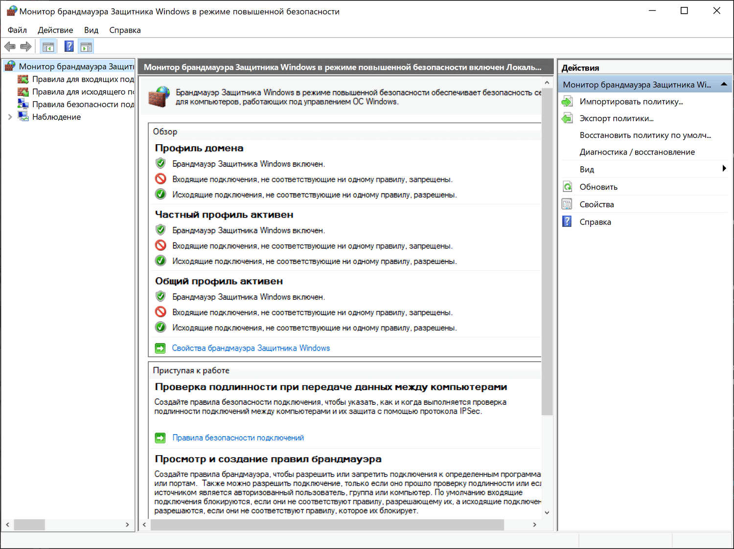Click the tree pane scroll-left arrow
This screenshot has width=734, height=549.
[x=7, y=525]
